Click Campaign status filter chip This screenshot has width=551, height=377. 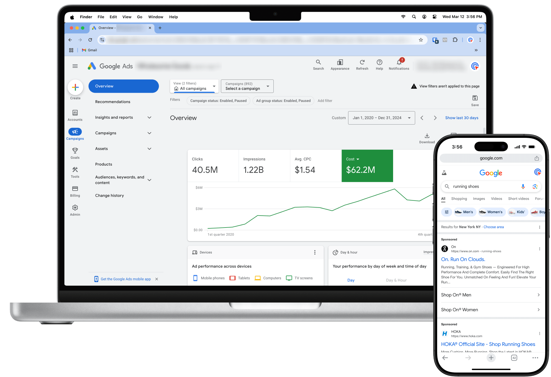[x=218, y=101]
